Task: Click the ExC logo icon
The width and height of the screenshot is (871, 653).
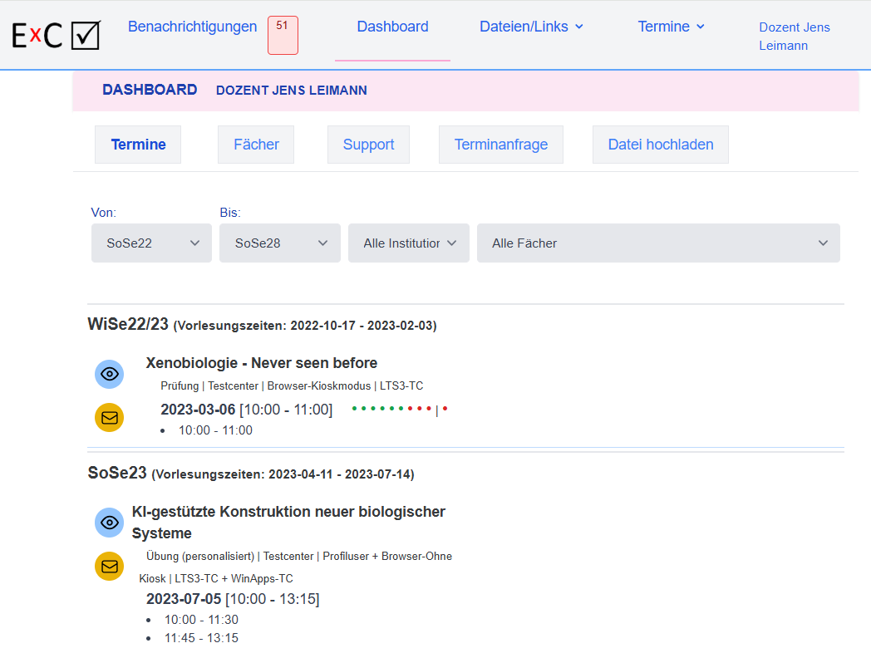Action: pyautogui.click(x=56, y=35)
